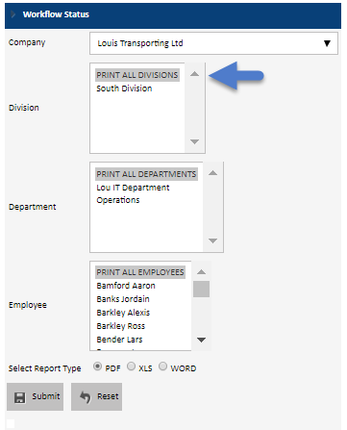The image size is (347, 430).
Task: Select employee Barkley Ross
Action: (x=121, y=326)
